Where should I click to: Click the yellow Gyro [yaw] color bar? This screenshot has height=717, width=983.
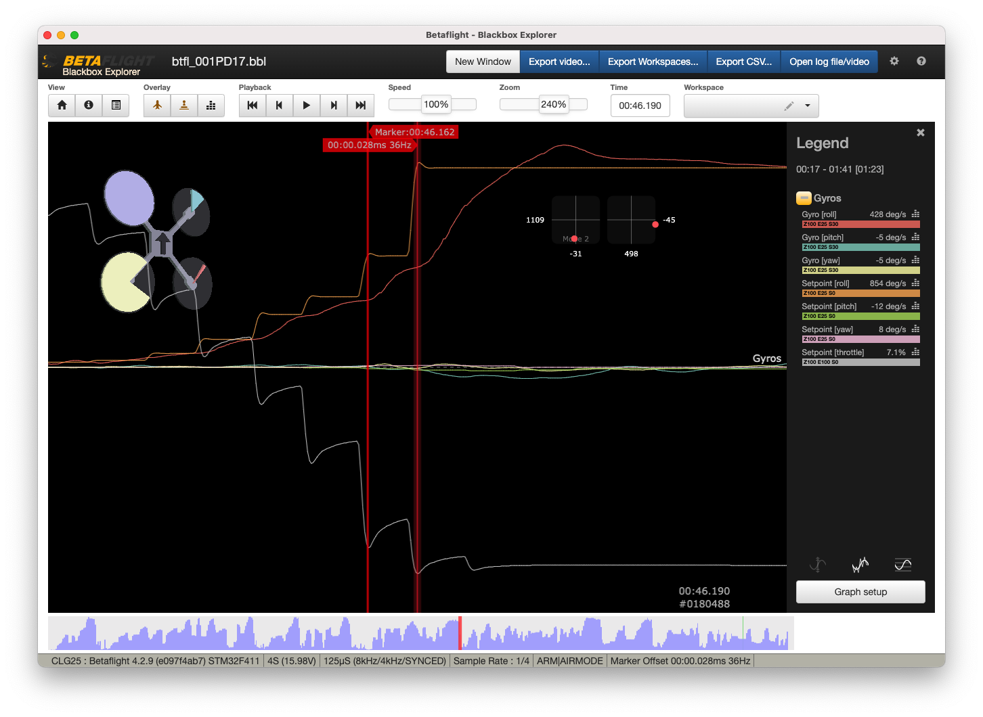pyautogui.click(x=860, y=270)
